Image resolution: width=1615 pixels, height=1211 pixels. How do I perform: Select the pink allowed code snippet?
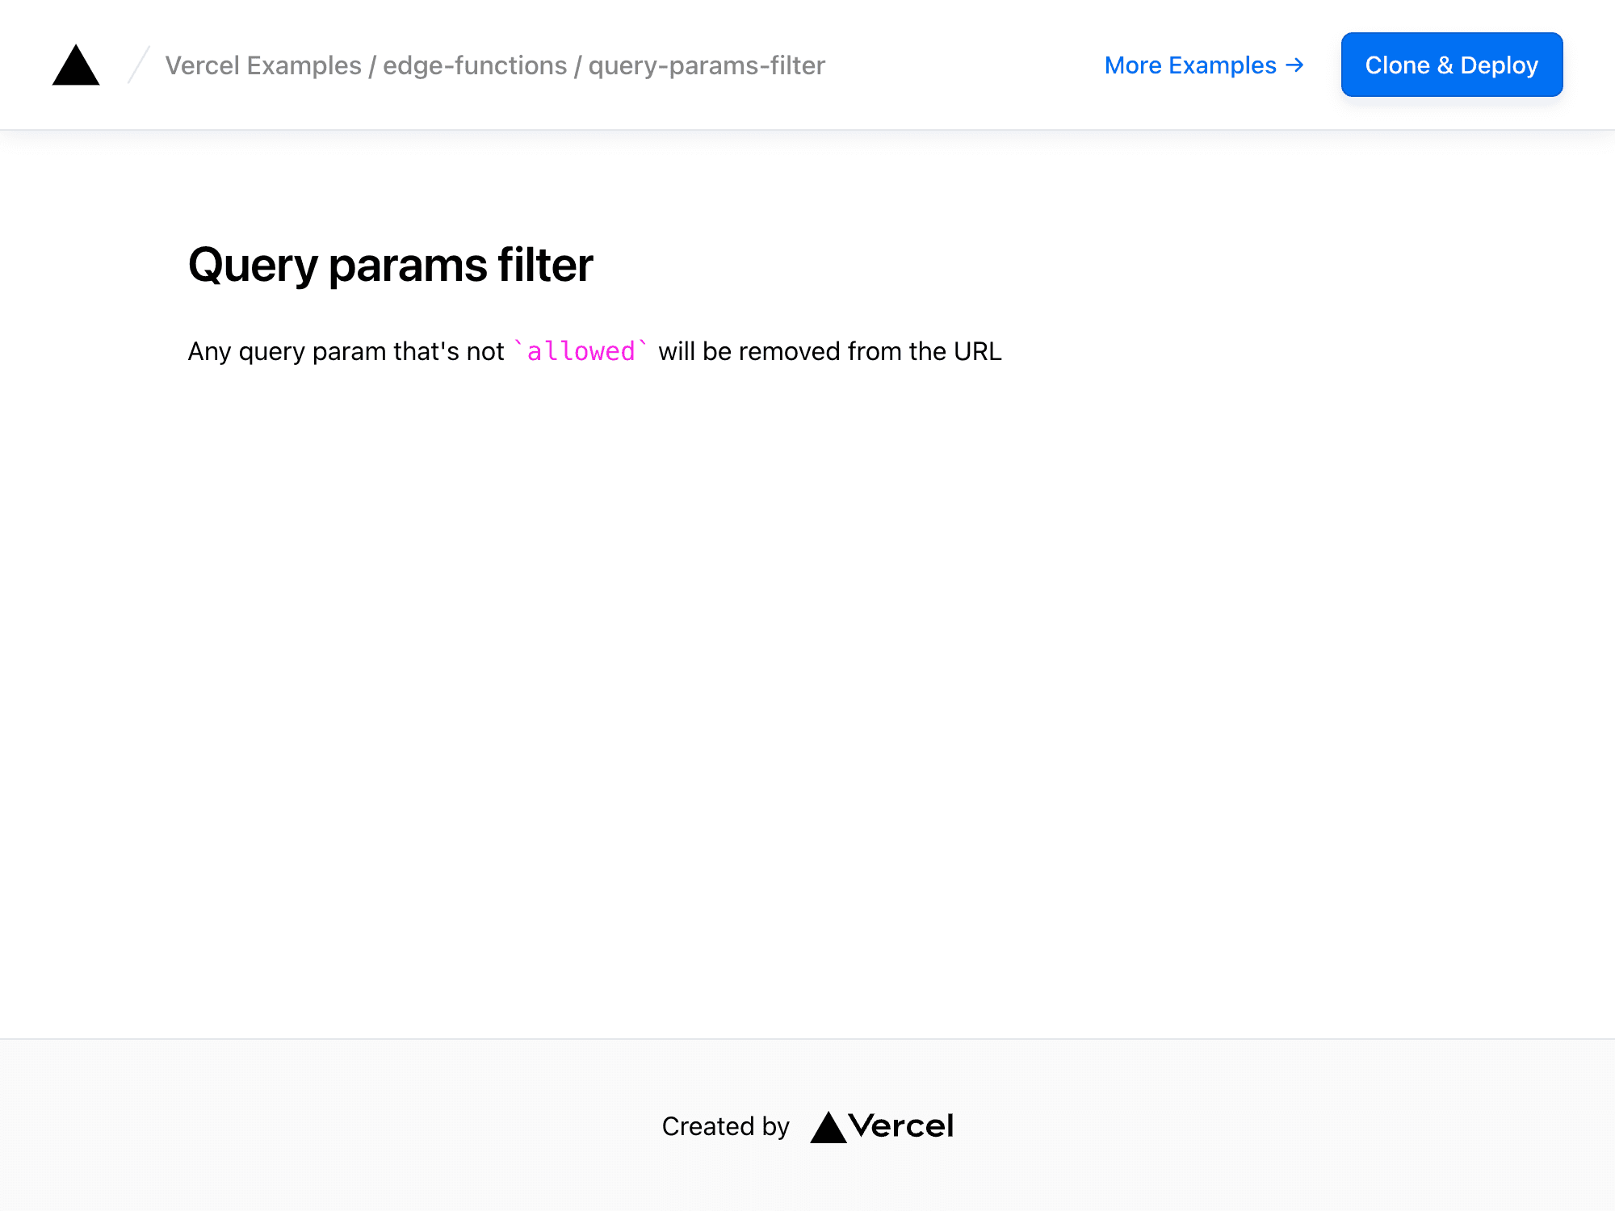tap(581, 351)
